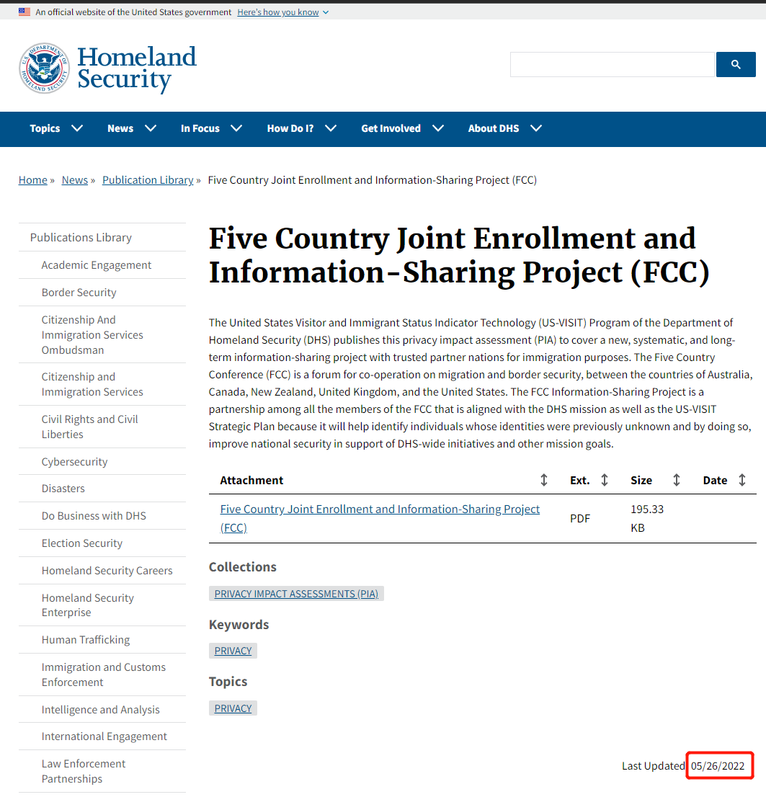Viewport: 766px width, 797px height.
Task: Select Citizenship And Immigration Services Ombudsman
Action: [92, 335]
